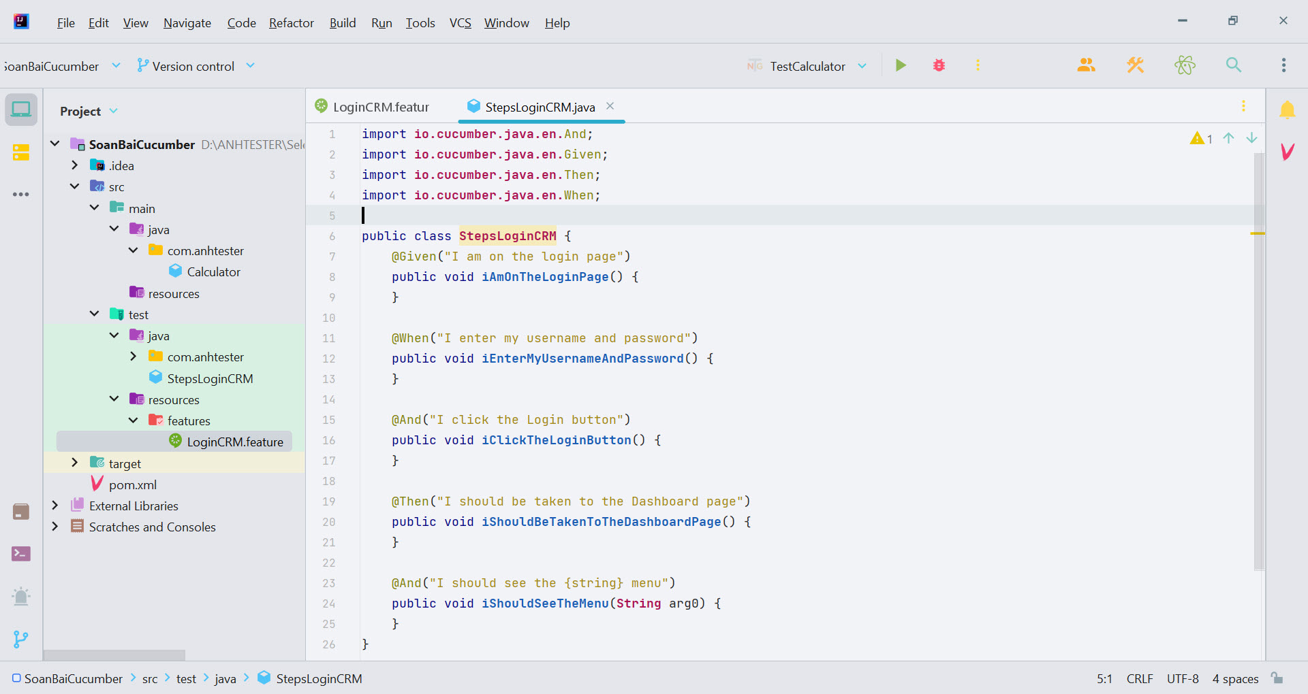The height and width of the screenshot is (694, 1308).
Task: Show more tool windows ellipsis in left sidebar
Action: point(21,195)
